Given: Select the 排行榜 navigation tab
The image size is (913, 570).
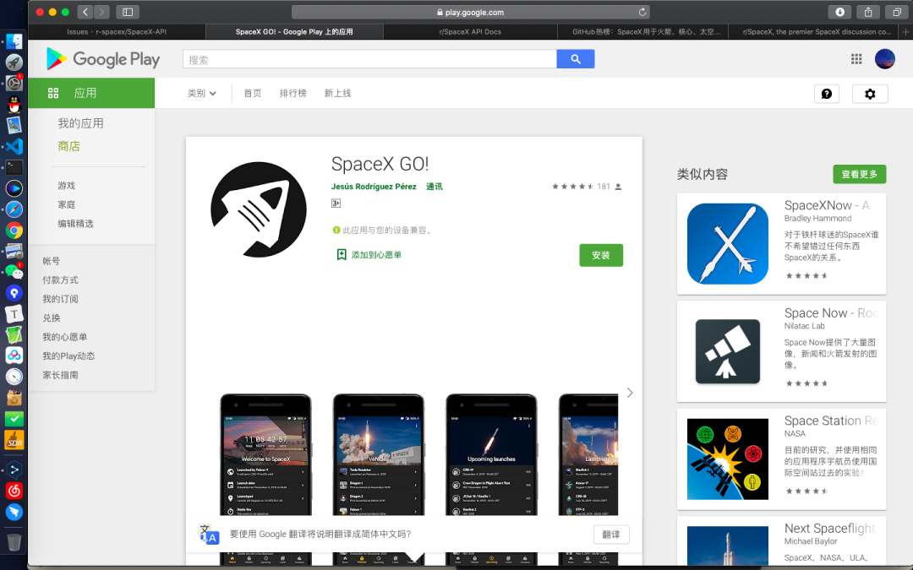Looking at the screenshot, I should (x=293, y=93).
